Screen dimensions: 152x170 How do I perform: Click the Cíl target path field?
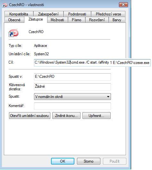92,63
